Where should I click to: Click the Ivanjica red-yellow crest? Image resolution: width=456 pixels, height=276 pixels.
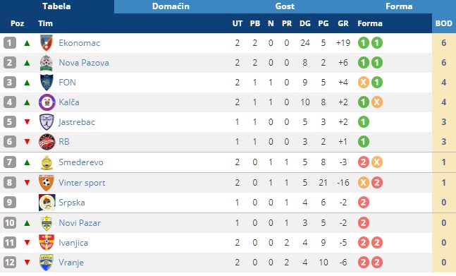(47, 243)
